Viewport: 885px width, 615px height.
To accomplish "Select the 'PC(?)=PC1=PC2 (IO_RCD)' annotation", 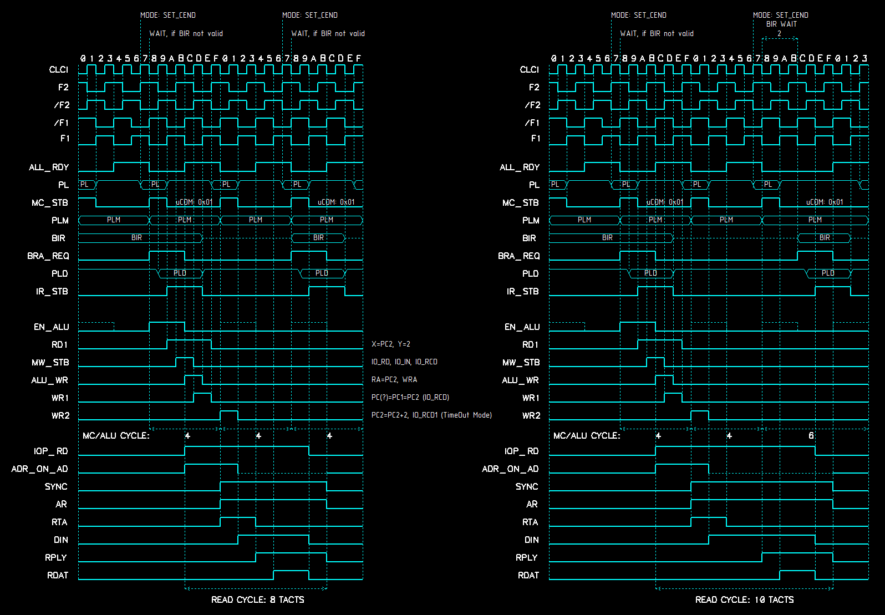I will (x=410, y=398).
